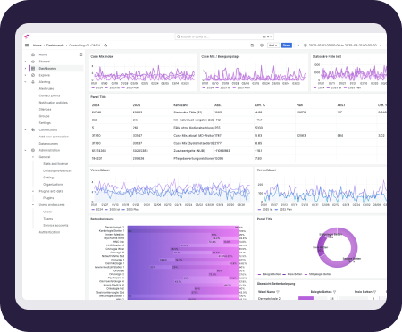
Task: Open Data sources in sidebar
Action: coord(48,144)
